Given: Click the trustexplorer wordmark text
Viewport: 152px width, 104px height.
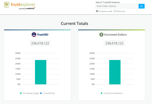Looking at the screenshot, I should (x=23, y=4).
